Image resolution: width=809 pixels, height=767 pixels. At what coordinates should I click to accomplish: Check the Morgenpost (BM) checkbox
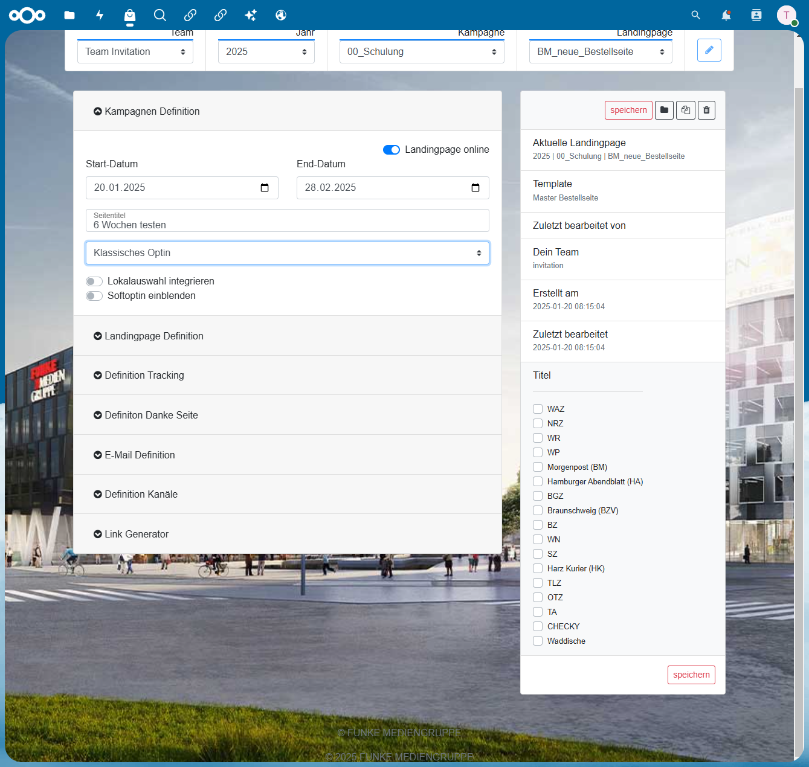click(538, 467)
